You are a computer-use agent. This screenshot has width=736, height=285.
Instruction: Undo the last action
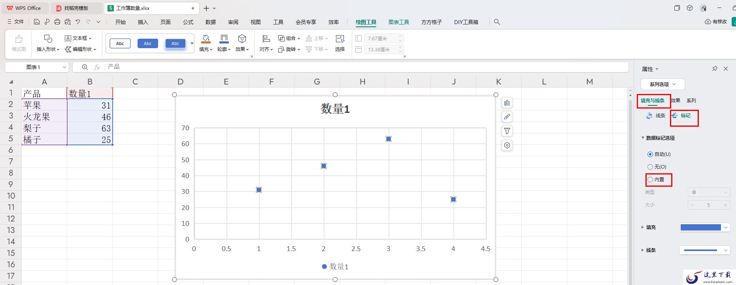[x=78, y=22]
